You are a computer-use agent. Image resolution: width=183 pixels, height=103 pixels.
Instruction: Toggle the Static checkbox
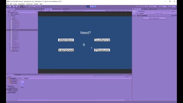171,11
